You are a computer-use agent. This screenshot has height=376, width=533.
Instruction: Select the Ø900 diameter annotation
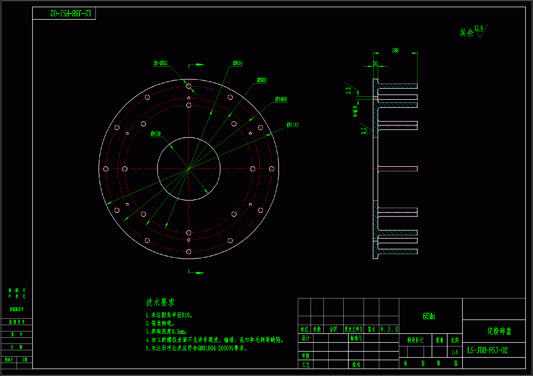click(262, 80)
